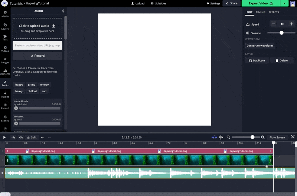
Task: Collapse the Audio panel with chevron
Action: click(x=63, y=11)
